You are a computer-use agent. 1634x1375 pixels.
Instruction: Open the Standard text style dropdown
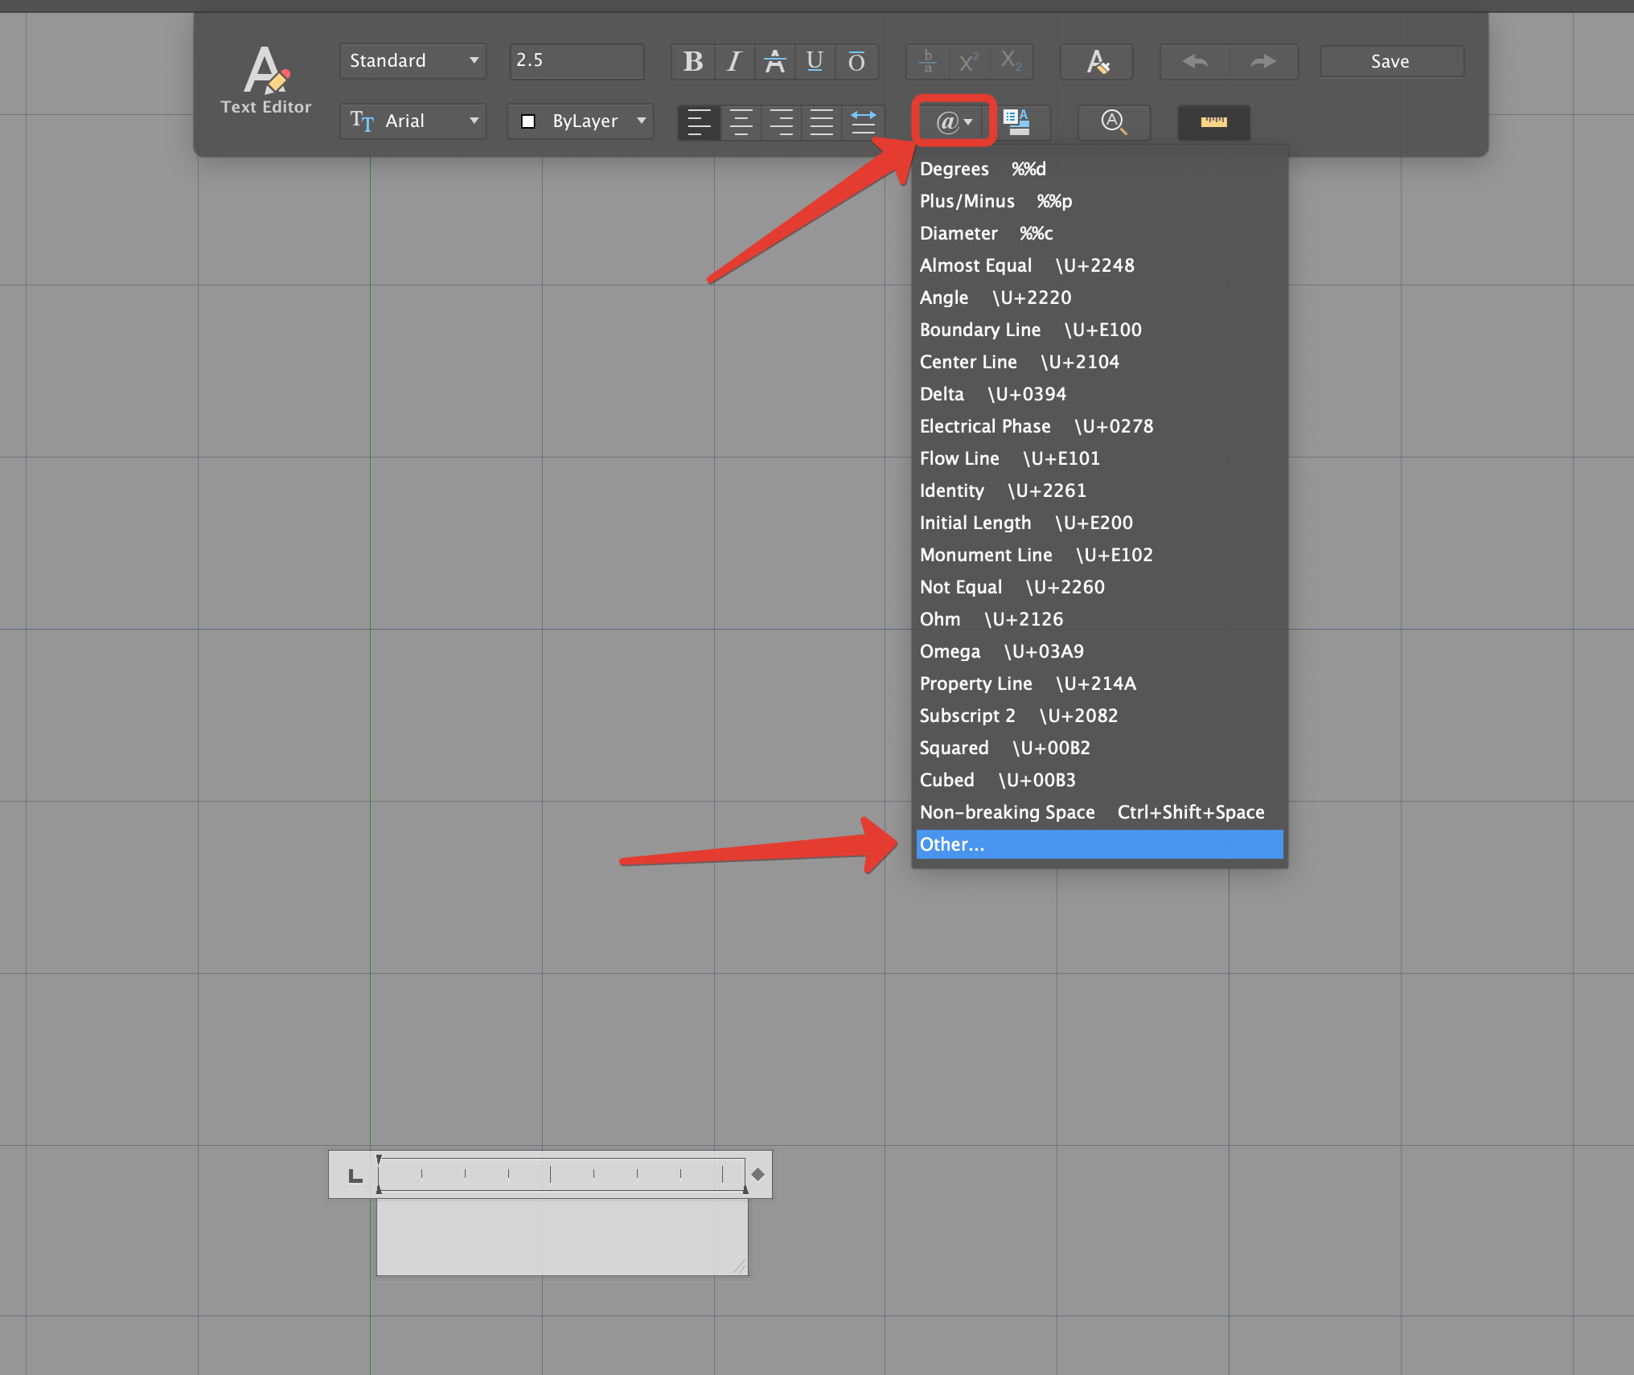tap(412, 60)
